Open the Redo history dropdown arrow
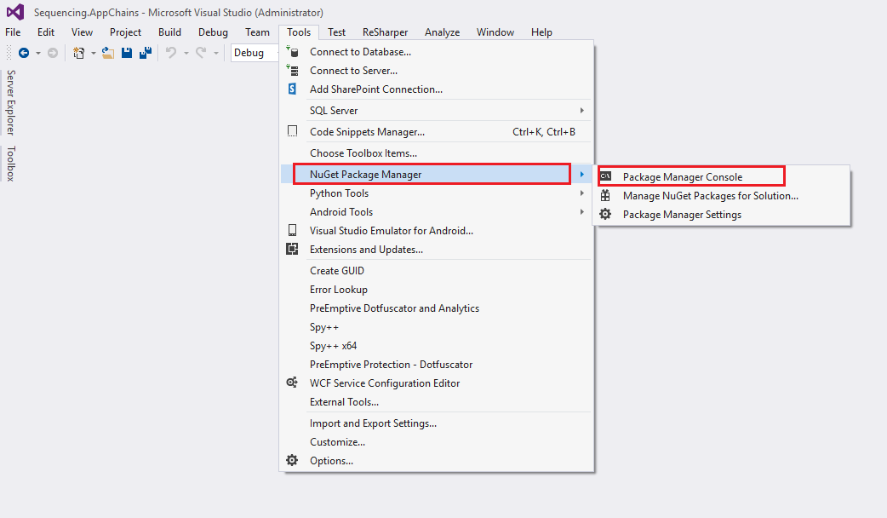This screenshot has height=518, width=887. pyautogui.click(x=215, y=53)
